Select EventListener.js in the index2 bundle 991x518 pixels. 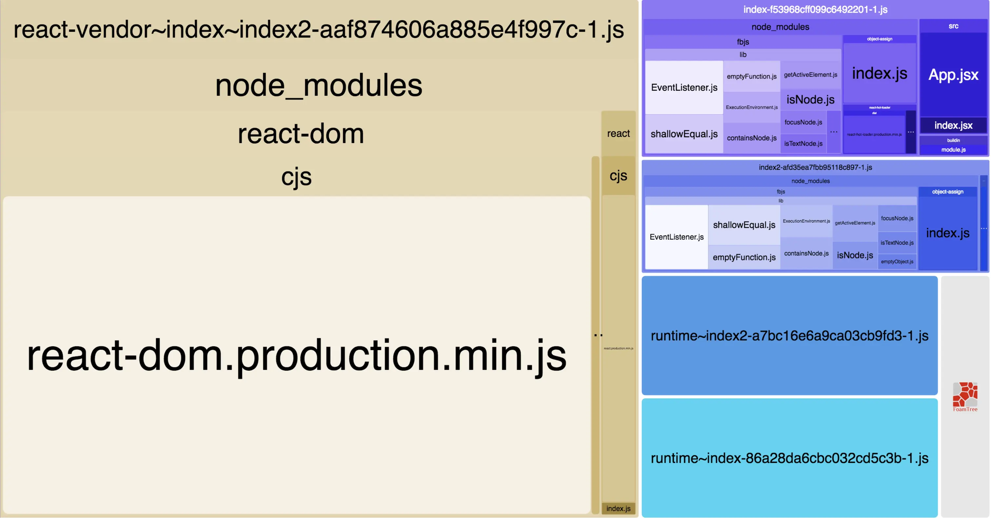point(676,237)
